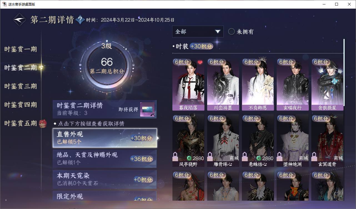Image resolution: width=356 pixels, height=209 pixels.
Task: Click the back arrow diamond icon
Action: tap(19, 20)
